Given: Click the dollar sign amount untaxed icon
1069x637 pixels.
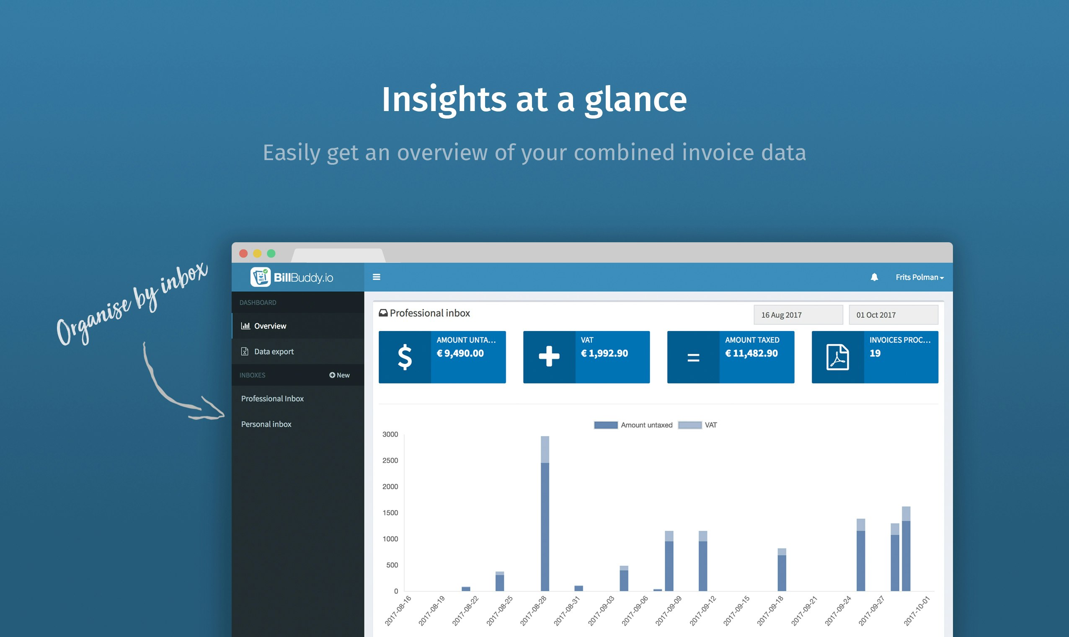Looking at the screenshot, I should point(405,357).
